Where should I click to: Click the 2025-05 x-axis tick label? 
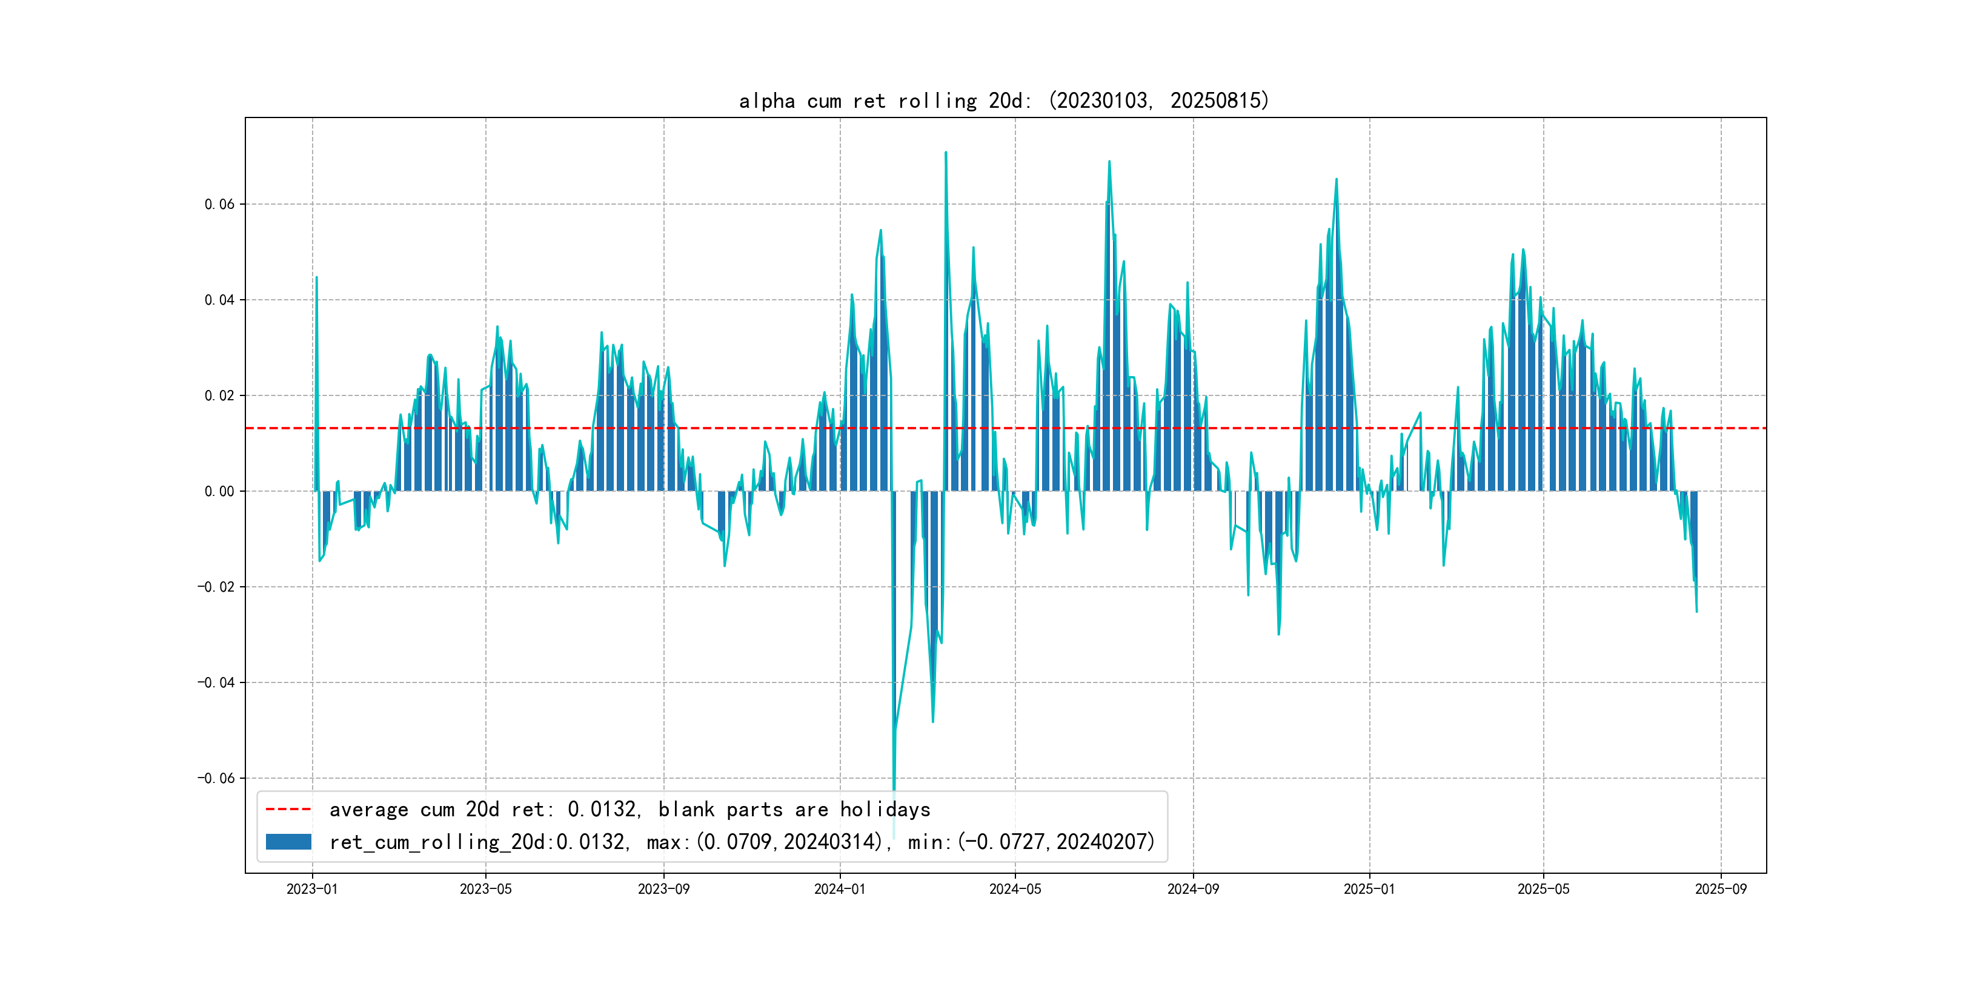pos(1543,889)
